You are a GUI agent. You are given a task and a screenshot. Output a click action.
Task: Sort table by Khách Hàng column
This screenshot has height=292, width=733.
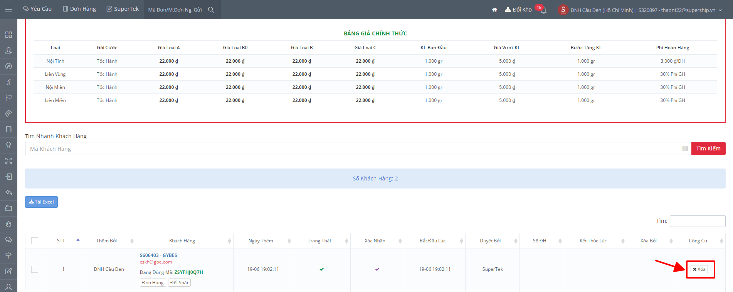point(184,241)
